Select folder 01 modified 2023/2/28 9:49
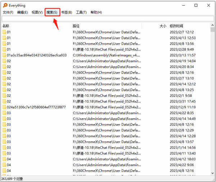 (6, 49)
